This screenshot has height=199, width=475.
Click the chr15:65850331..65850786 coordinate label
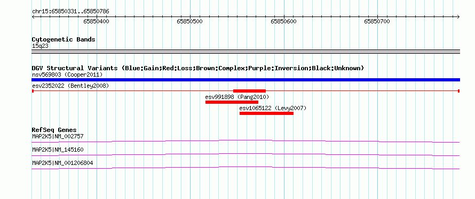click(x=70, y=12)
